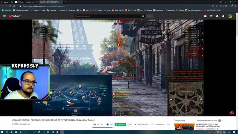Open the Хамелеон bookmark

pos(158,10)
